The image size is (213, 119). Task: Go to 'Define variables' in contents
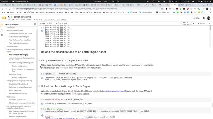click(x=12, y=46)
